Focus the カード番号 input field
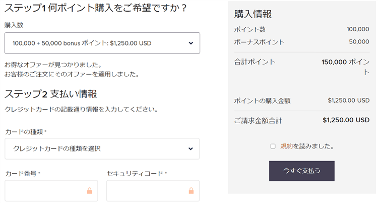This screenshot has height=203, width=378. pyautogui.click(x=45, y=191)
